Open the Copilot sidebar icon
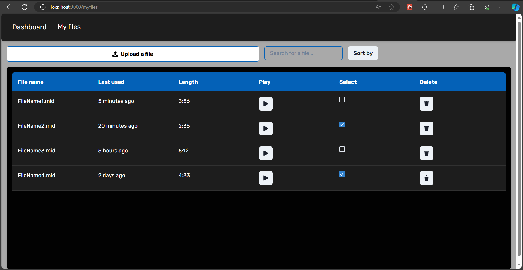The width and height of the screenshot is (523, 270). [x=515, y=7]
